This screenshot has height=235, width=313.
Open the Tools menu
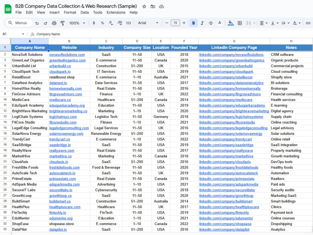tap(98, 13)
